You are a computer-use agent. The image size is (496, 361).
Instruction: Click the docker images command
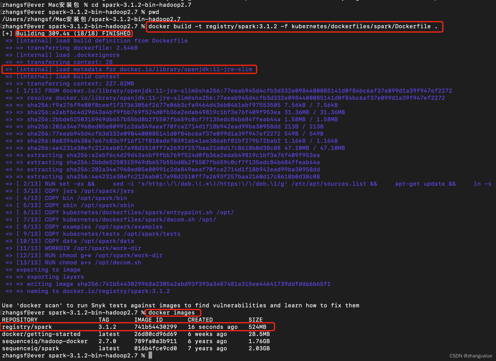172,313
